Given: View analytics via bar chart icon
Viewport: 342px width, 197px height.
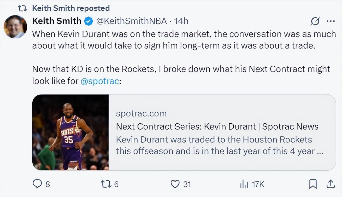Looking at the screenshot, I should [x=244, y=184].
